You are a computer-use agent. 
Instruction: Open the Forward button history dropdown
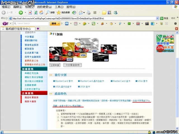25,13
